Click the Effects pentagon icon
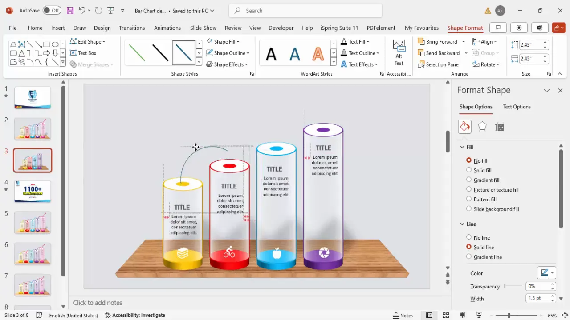This screenshot has height=320, width=570. pyautogui.click(x=482, y=127)
